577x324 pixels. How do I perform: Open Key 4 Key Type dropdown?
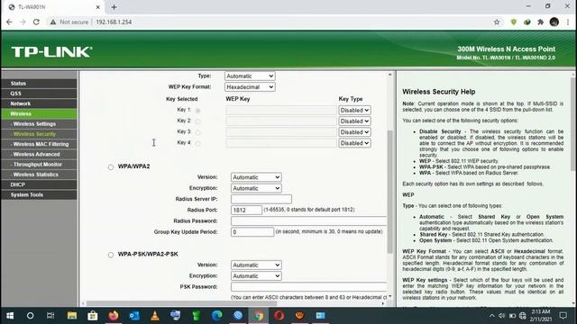point(354,143)
